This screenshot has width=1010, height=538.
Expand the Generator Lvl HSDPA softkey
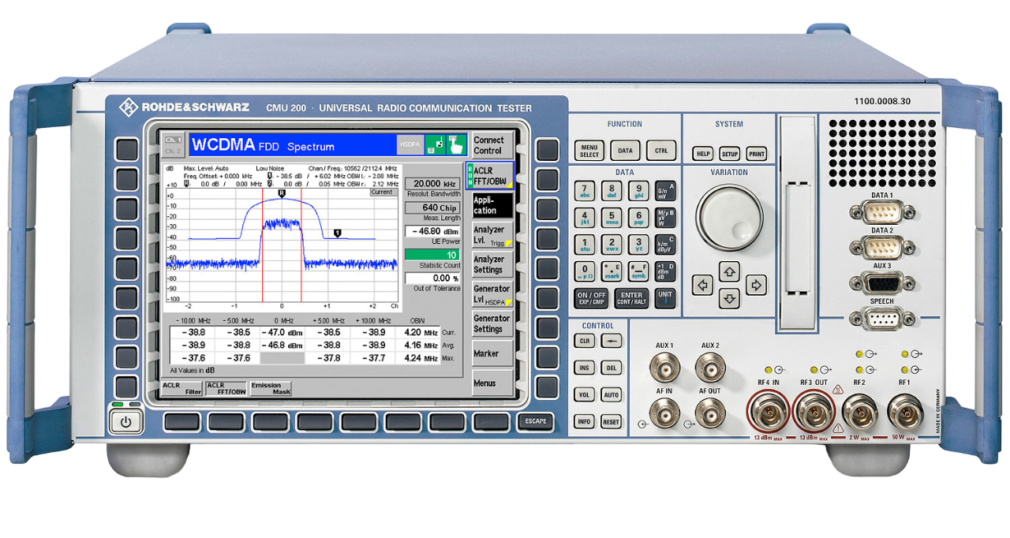click(x=492, y=294)
